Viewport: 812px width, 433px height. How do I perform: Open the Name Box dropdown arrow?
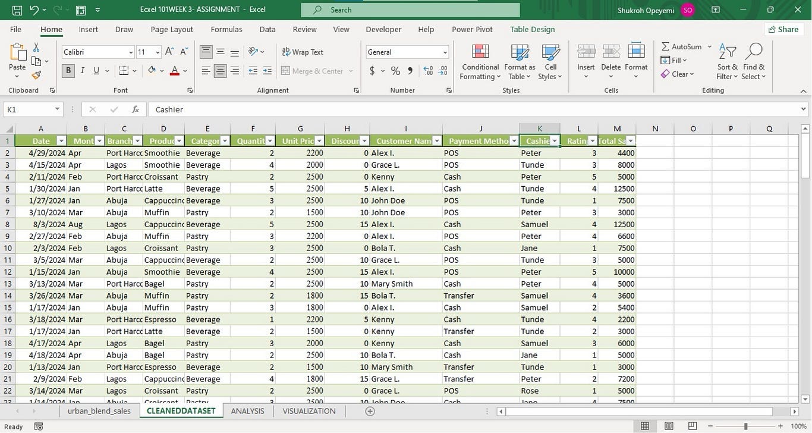coord(57,109)
